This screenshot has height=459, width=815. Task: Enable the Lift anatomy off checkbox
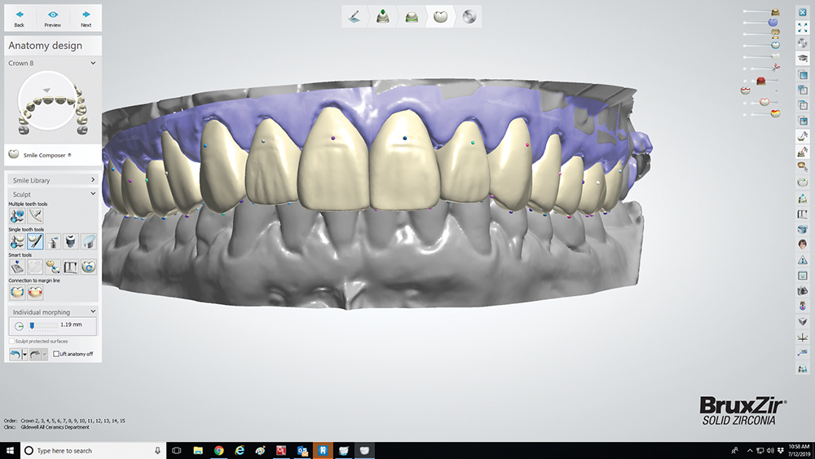[x=56, y=354]
